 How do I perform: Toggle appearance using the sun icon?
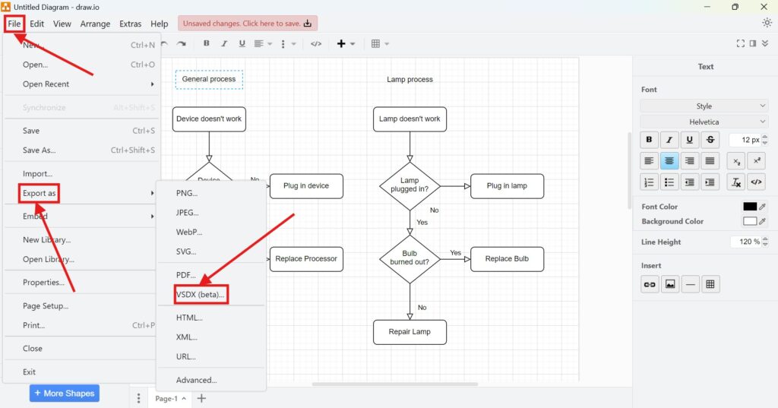[x=767, y=23]
